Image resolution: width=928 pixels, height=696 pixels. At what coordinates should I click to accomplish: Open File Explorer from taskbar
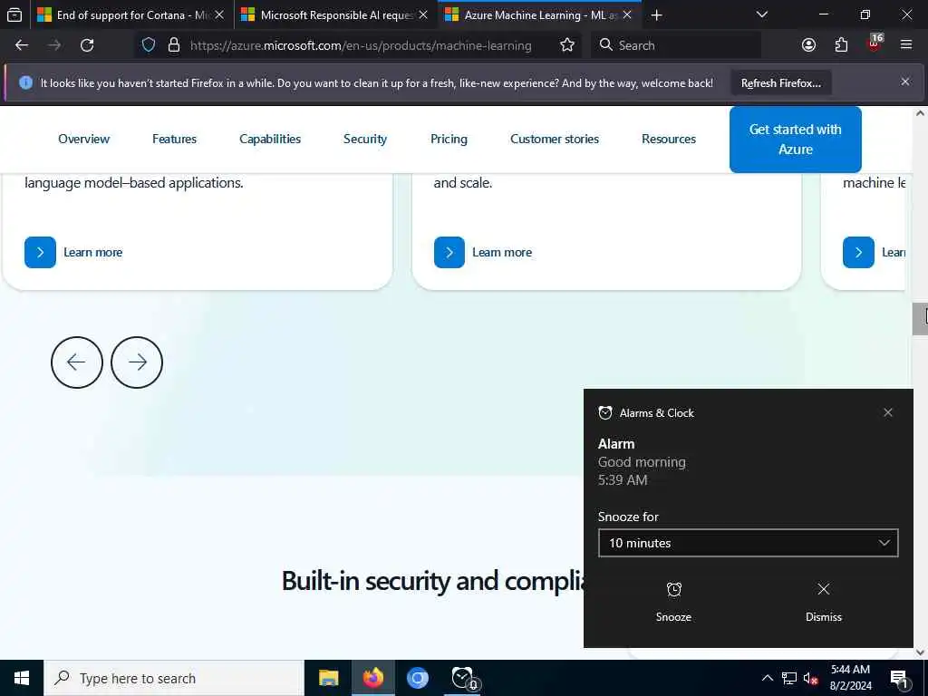pos(328,678)
